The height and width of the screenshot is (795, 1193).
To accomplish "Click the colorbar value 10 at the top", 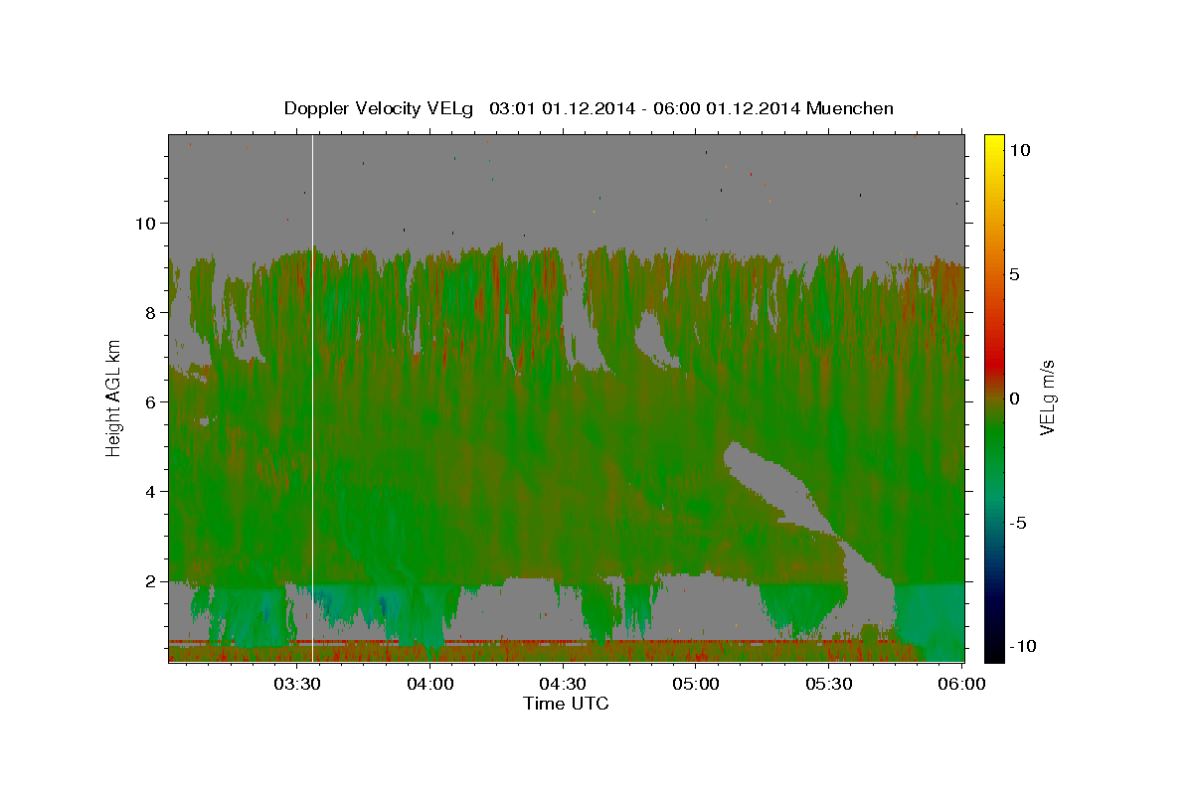I will pyautogui.click(x=1019, y=150).
